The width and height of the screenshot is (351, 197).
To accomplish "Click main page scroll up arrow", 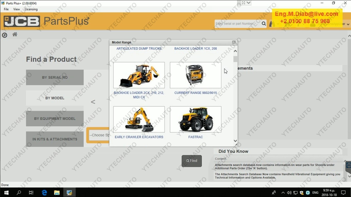I will pyautogui.click(x=349, y=36).
